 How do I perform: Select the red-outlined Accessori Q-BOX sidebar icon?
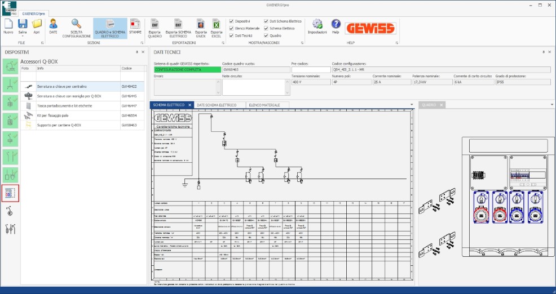coord(10,193)
